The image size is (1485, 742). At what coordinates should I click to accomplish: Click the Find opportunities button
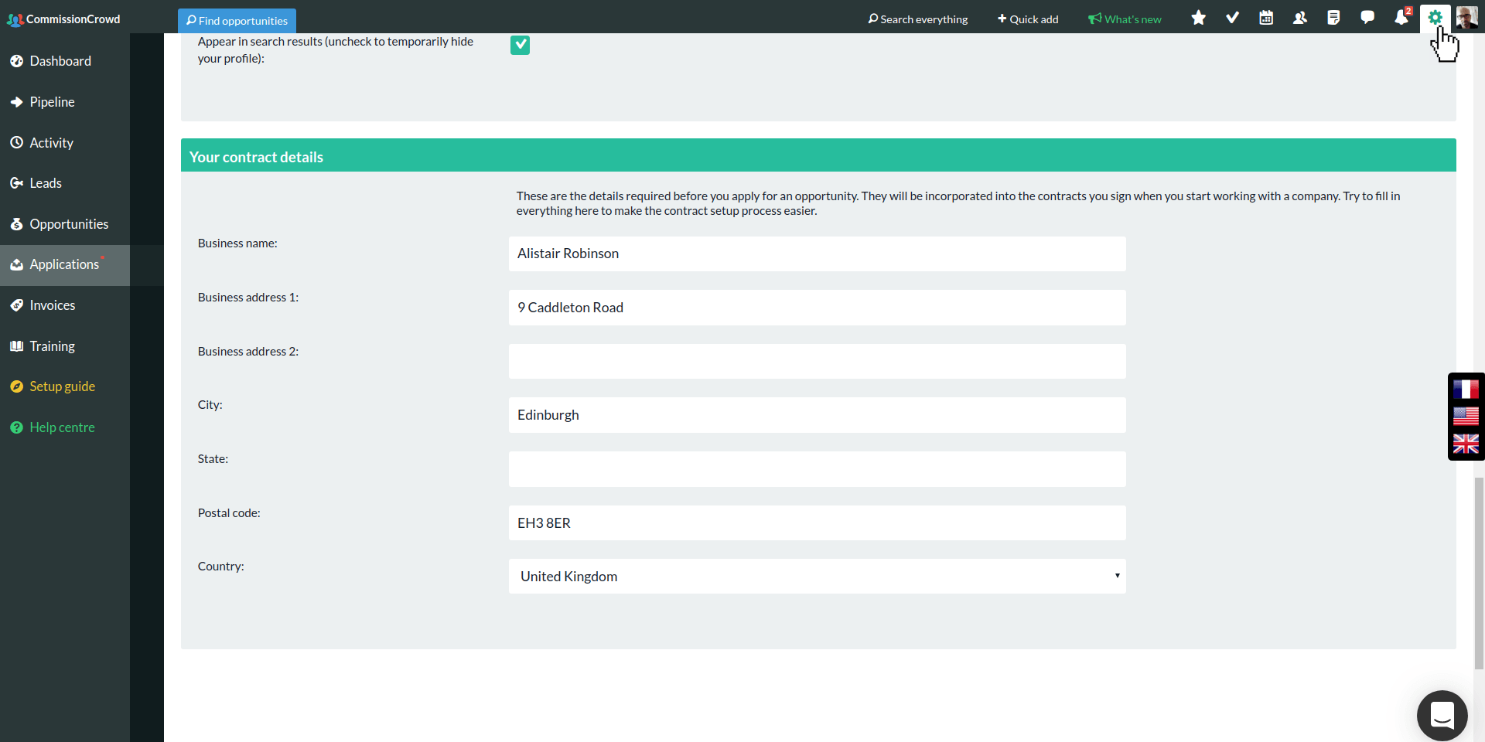237,21
